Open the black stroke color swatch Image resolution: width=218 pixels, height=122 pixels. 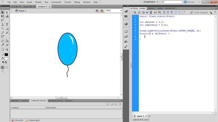(6, 55)
